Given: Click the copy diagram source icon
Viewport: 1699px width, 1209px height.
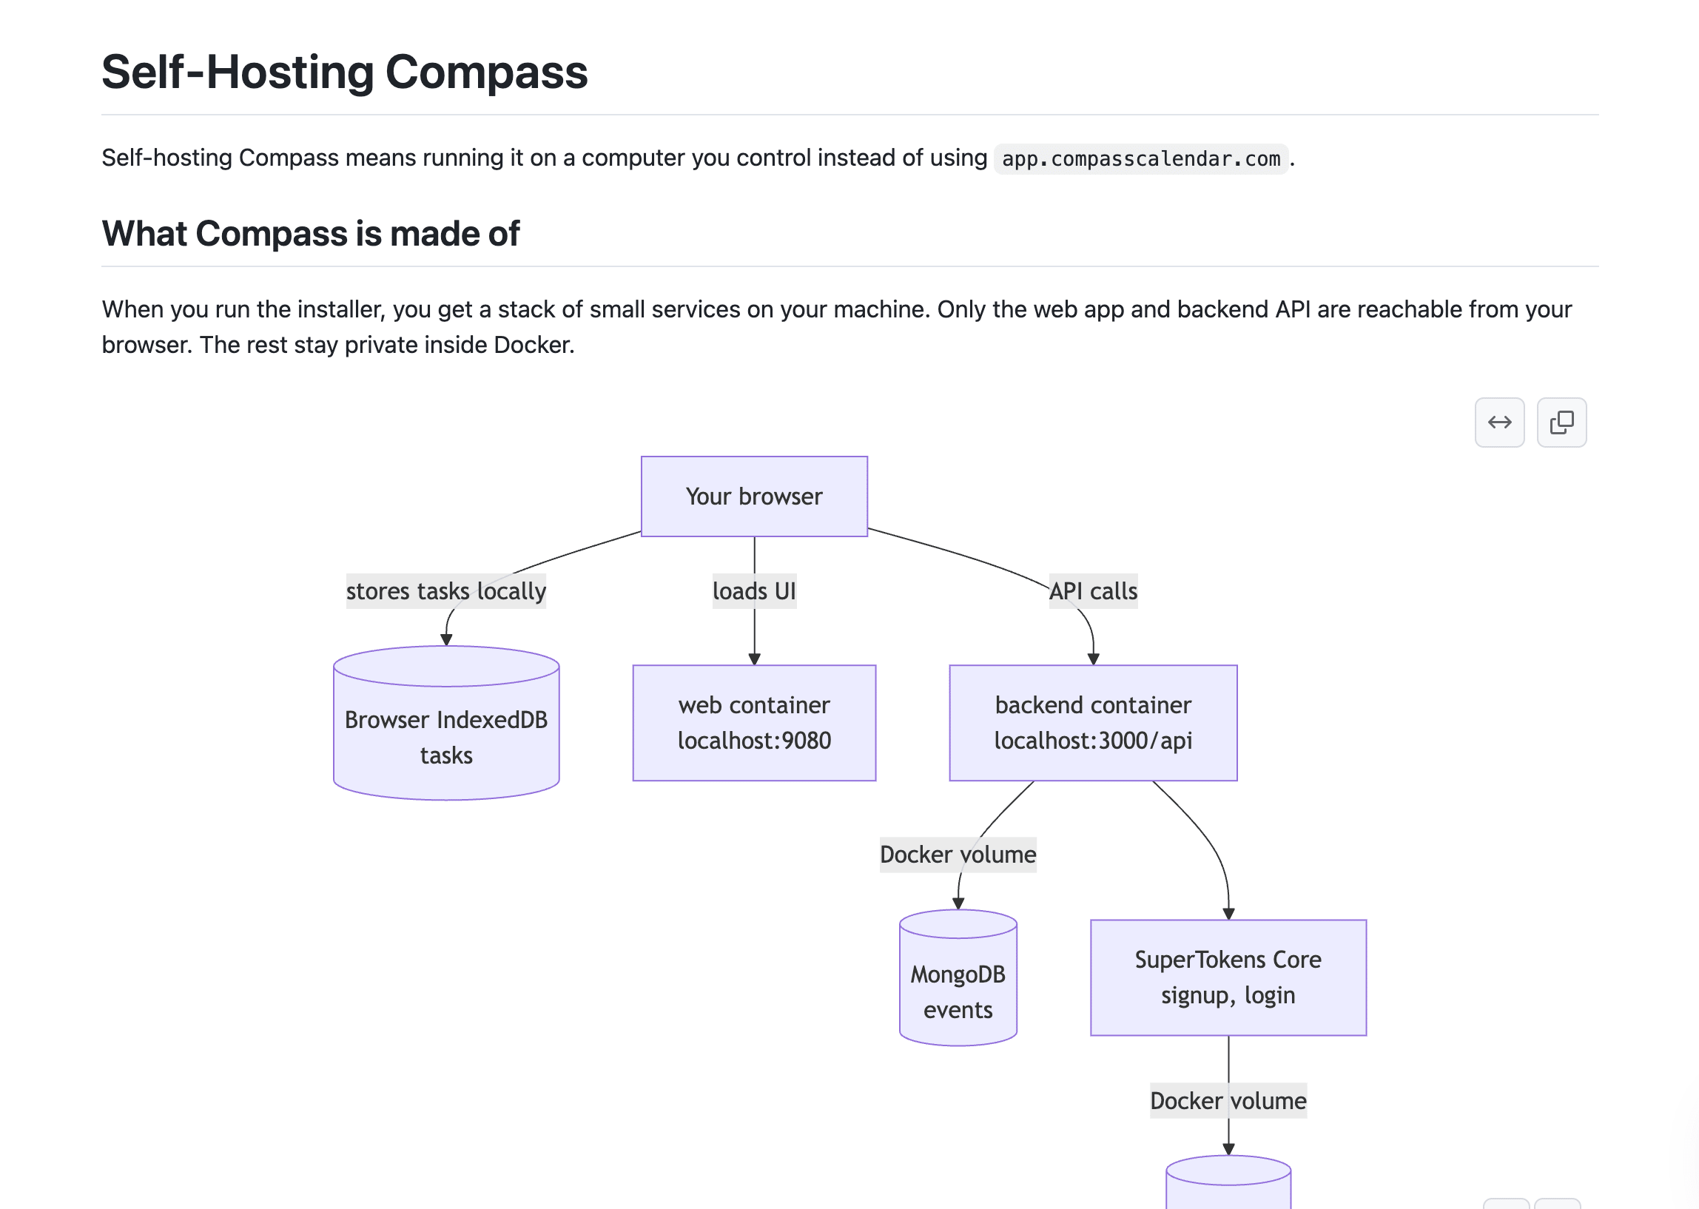Looking at the screenshot, I should pyautogui.click(x=1561, y=422).
